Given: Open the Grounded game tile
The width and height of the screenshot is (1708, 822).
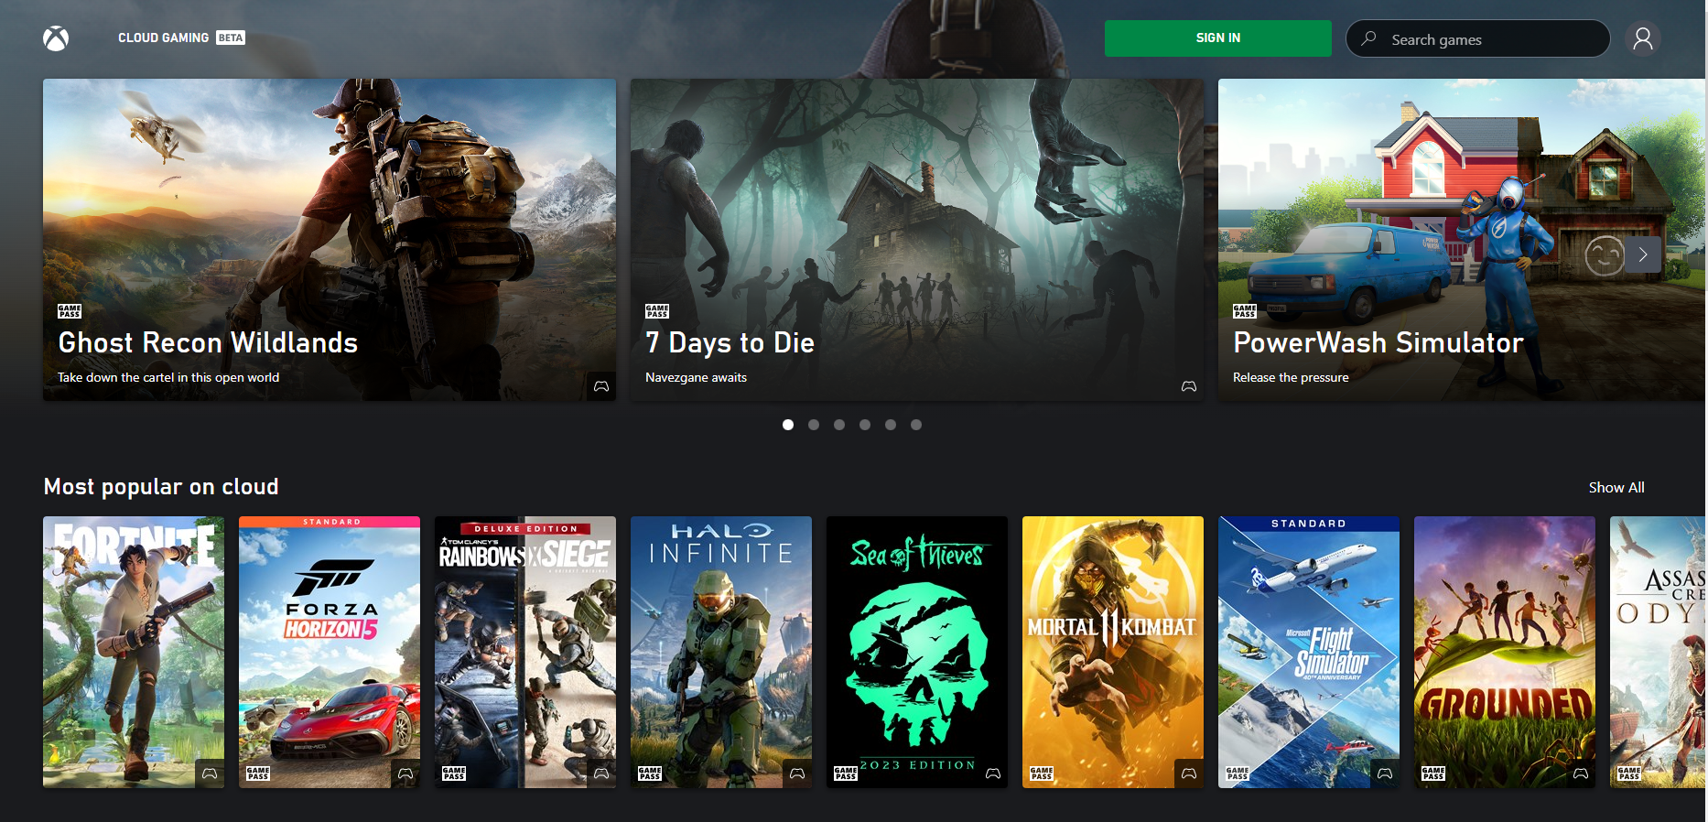Looking at the screenshot, I should [x=1505, y=652].
